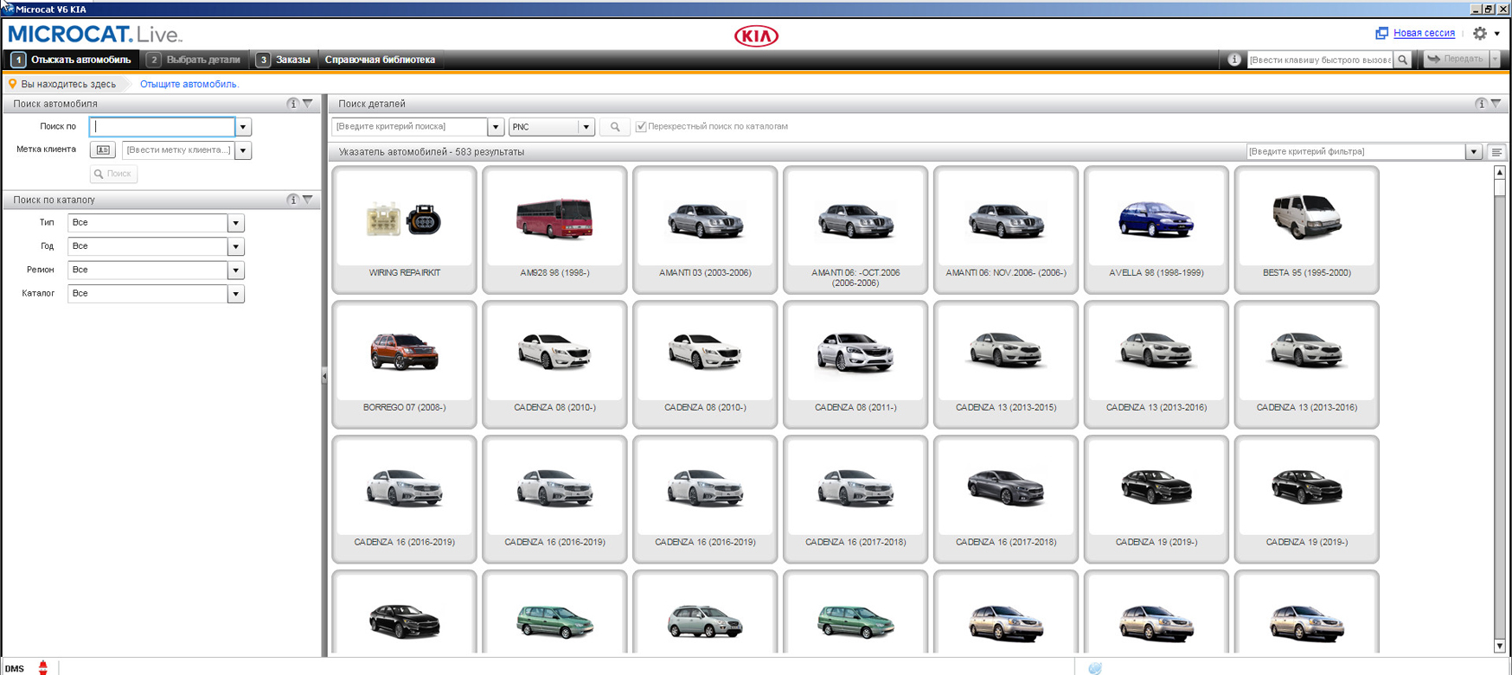
Task: Click the parts search magnifier icon
Action: point(615,127)
